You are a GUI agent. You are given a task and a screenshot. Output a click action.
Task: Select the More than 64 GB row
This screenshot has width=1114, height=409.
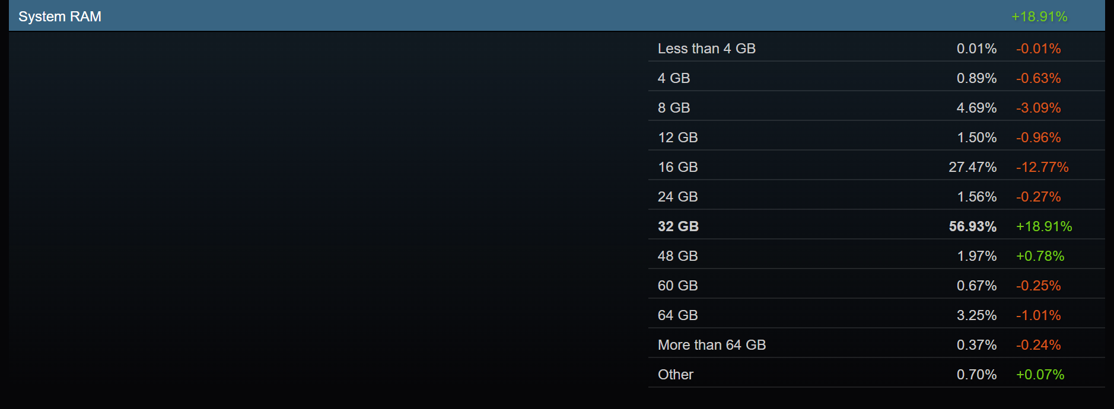711,345
